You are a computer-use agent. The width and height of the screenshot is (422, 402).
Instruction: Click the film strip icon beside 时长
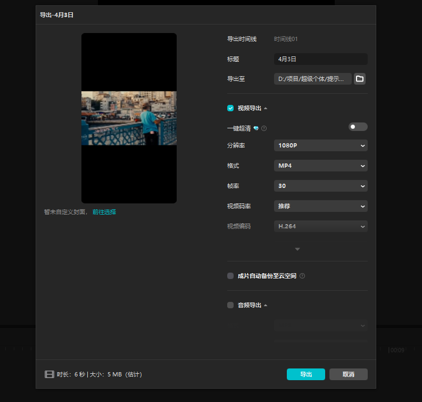point(49,374)
